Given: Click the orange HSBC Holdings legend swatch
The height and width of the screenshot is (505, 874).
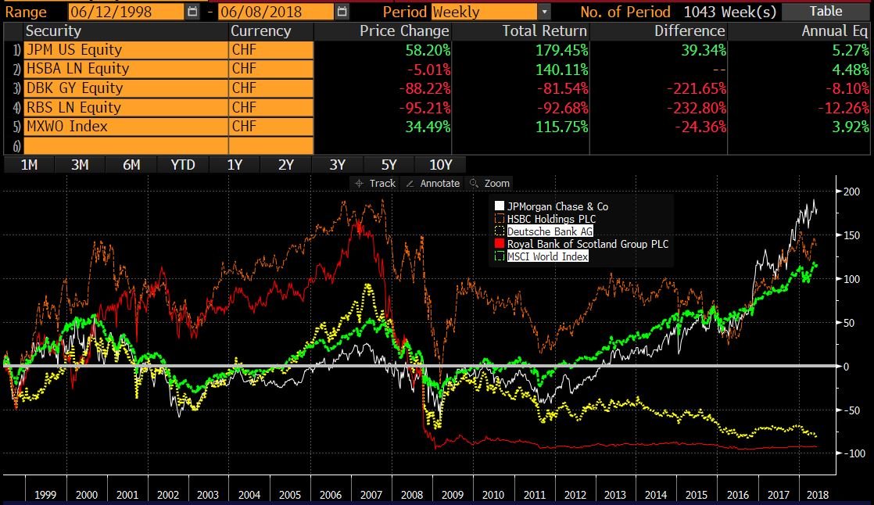Looking at the screenshot, I should pos(500,219).
